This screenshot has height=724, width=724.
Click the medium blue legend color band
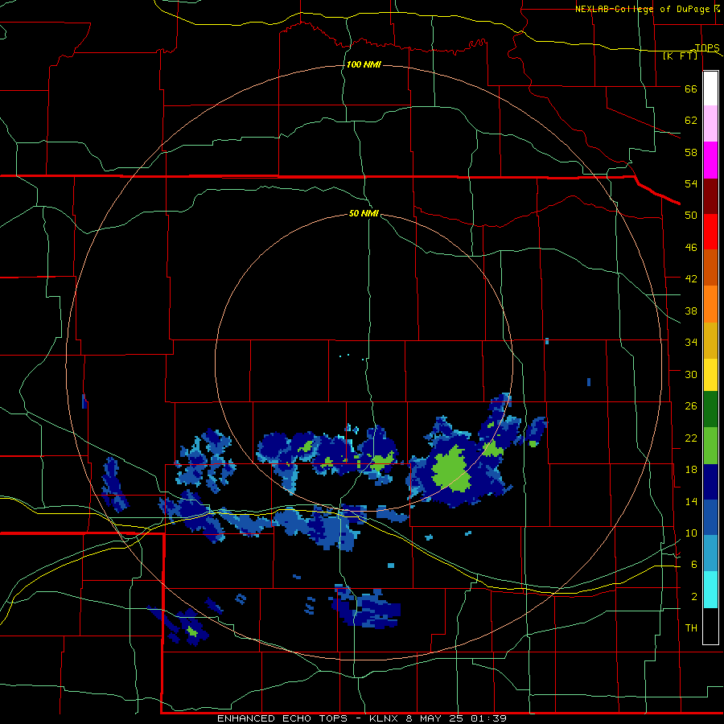point(710,517)
